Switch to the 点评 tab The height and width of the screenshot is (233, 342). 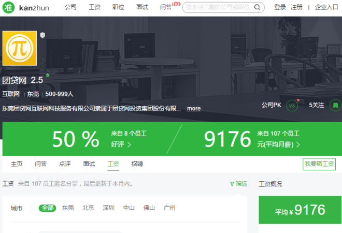(65, 164)
